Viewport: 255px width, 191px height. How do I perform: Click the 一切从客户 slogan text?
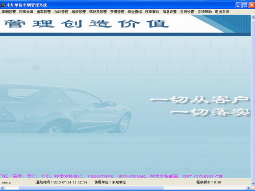coord(200,100)
